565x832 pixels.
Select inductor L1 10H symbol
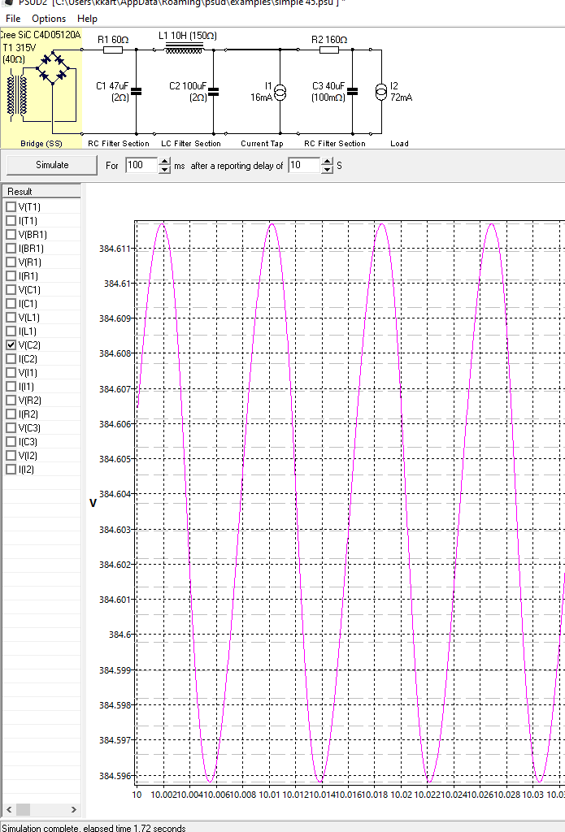coord(184,50)
